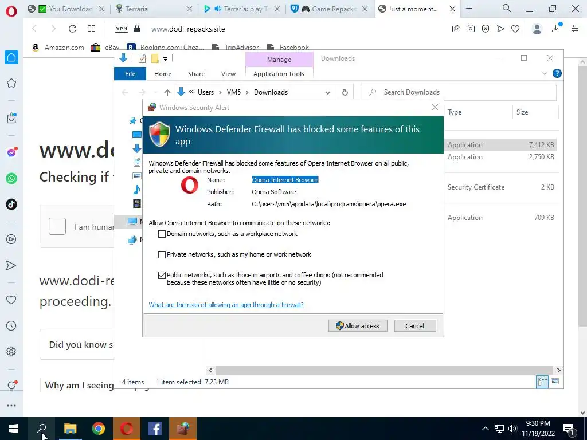
Task: Open a new Opera tab
Action: tap(469, 9)
